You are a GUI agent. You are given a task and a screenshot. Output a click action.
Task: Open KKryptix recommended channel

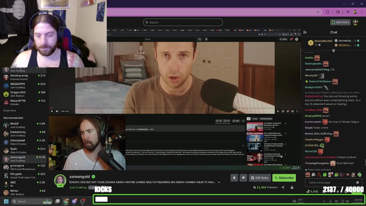point(24,176)
